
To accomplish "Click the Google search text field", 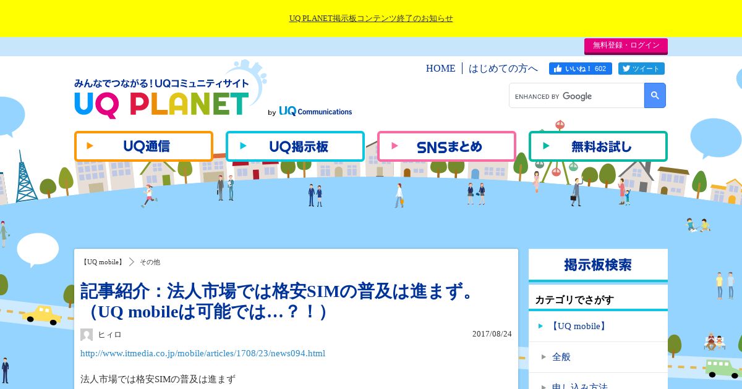I will [576, 96].
